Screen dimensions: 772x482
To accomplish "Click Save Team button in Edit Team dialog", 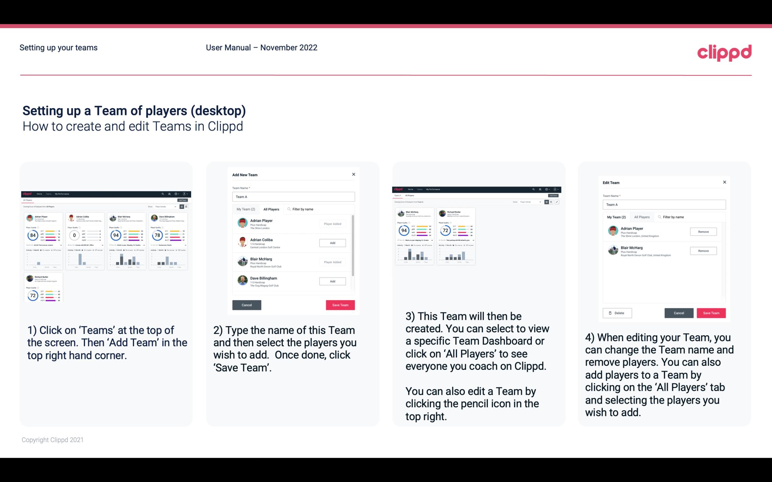I will [x=711, y=313].
